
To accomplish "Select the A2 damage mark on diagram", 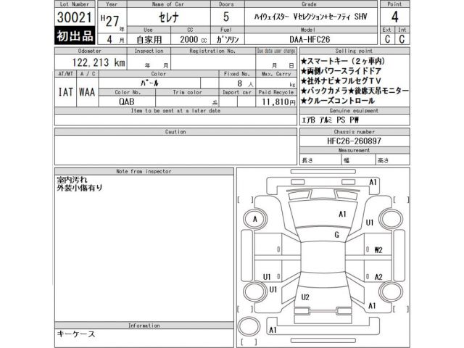I will click(x=378, y=277).
